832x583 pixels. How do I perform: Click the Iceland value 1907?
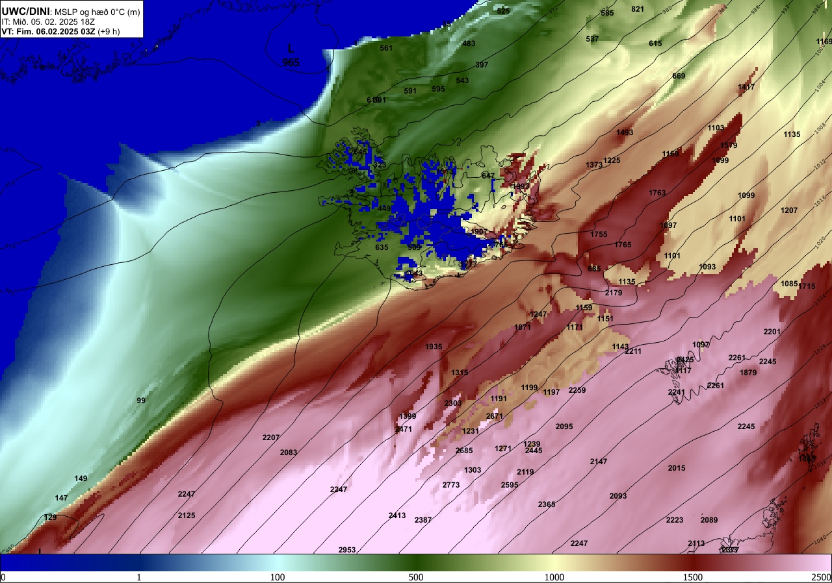[479, 232]
